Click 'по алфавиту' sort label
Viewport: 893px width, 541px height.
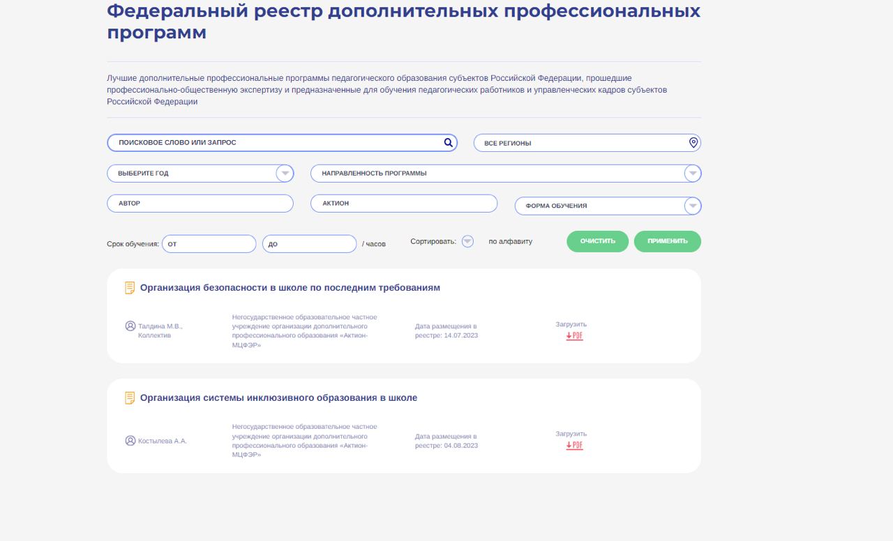click(510, 241)
